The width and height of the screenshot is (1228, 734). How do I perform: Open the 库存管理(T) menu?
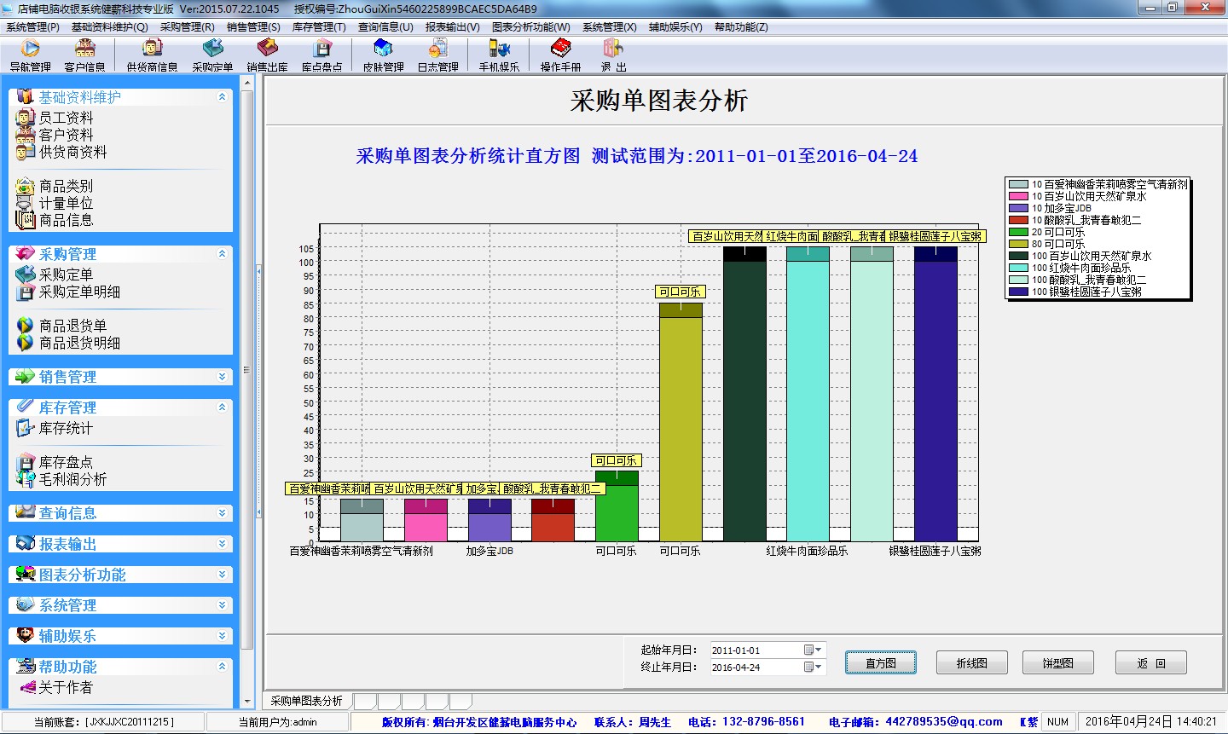coord(319,27)
